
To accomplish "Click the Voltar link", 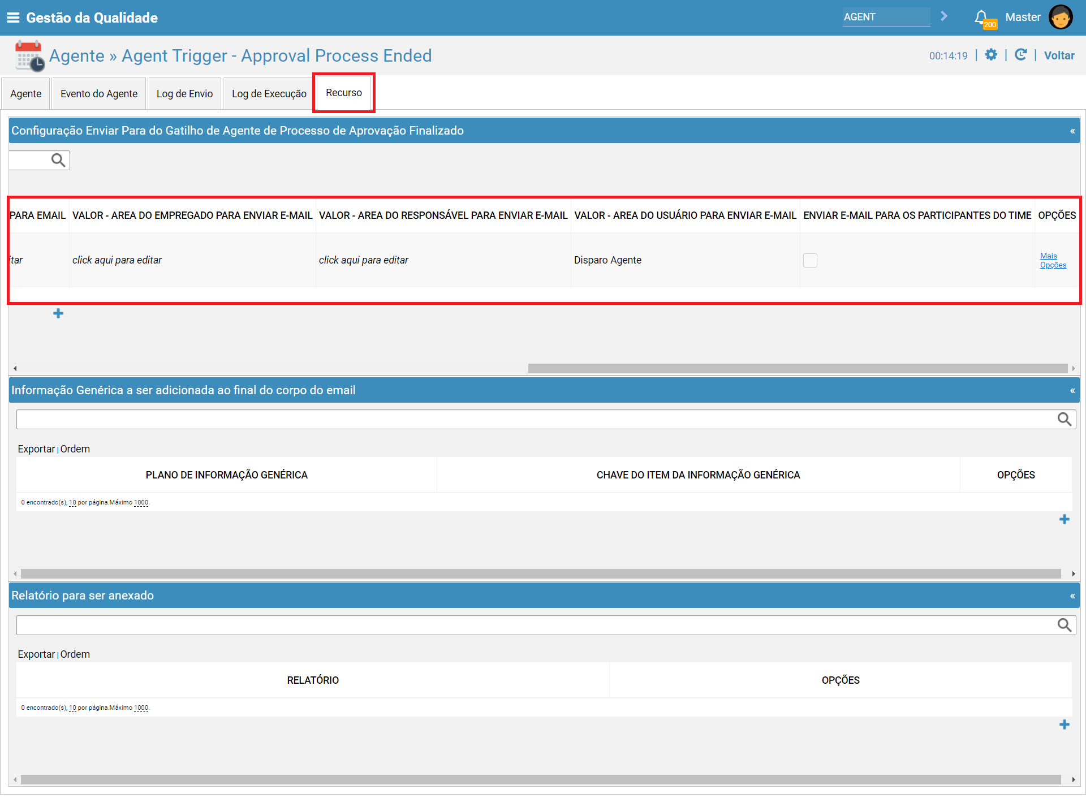I will coord(1059,55).
